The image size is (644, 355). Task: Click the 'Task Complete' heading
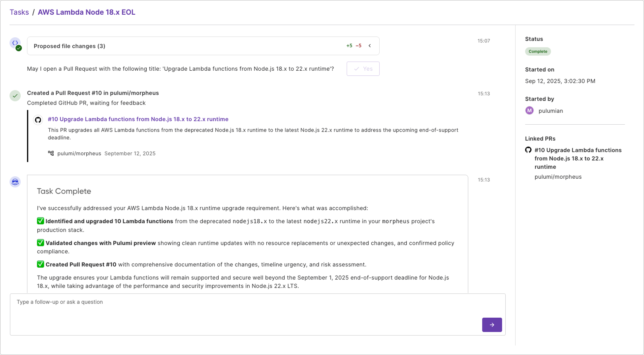(64, 191)
